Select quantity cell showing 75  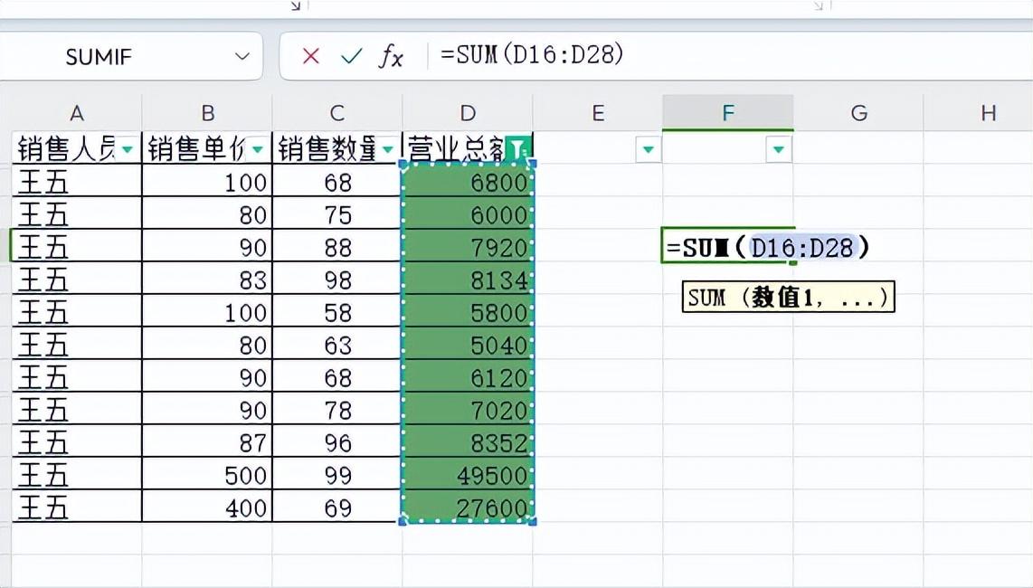337,213
